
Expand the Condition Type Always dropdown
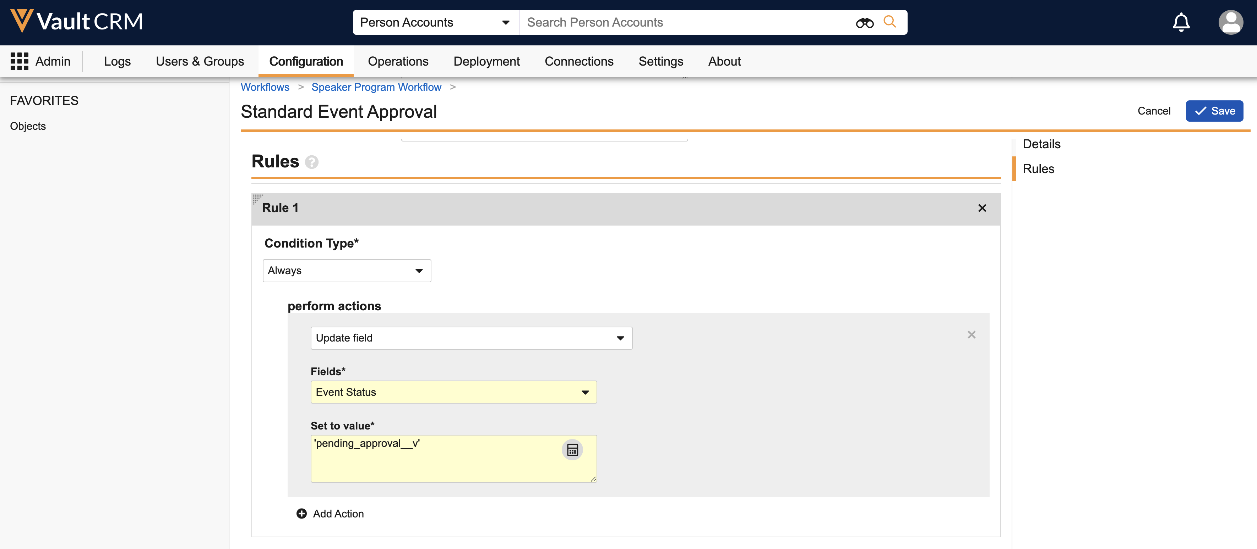click(x=347, y=271)
